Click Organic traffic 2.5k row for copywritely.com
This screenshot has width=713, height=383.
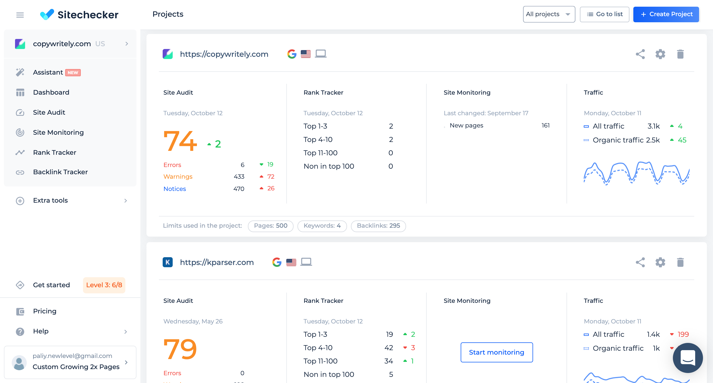pyautogui.click(x=635, y=140)
